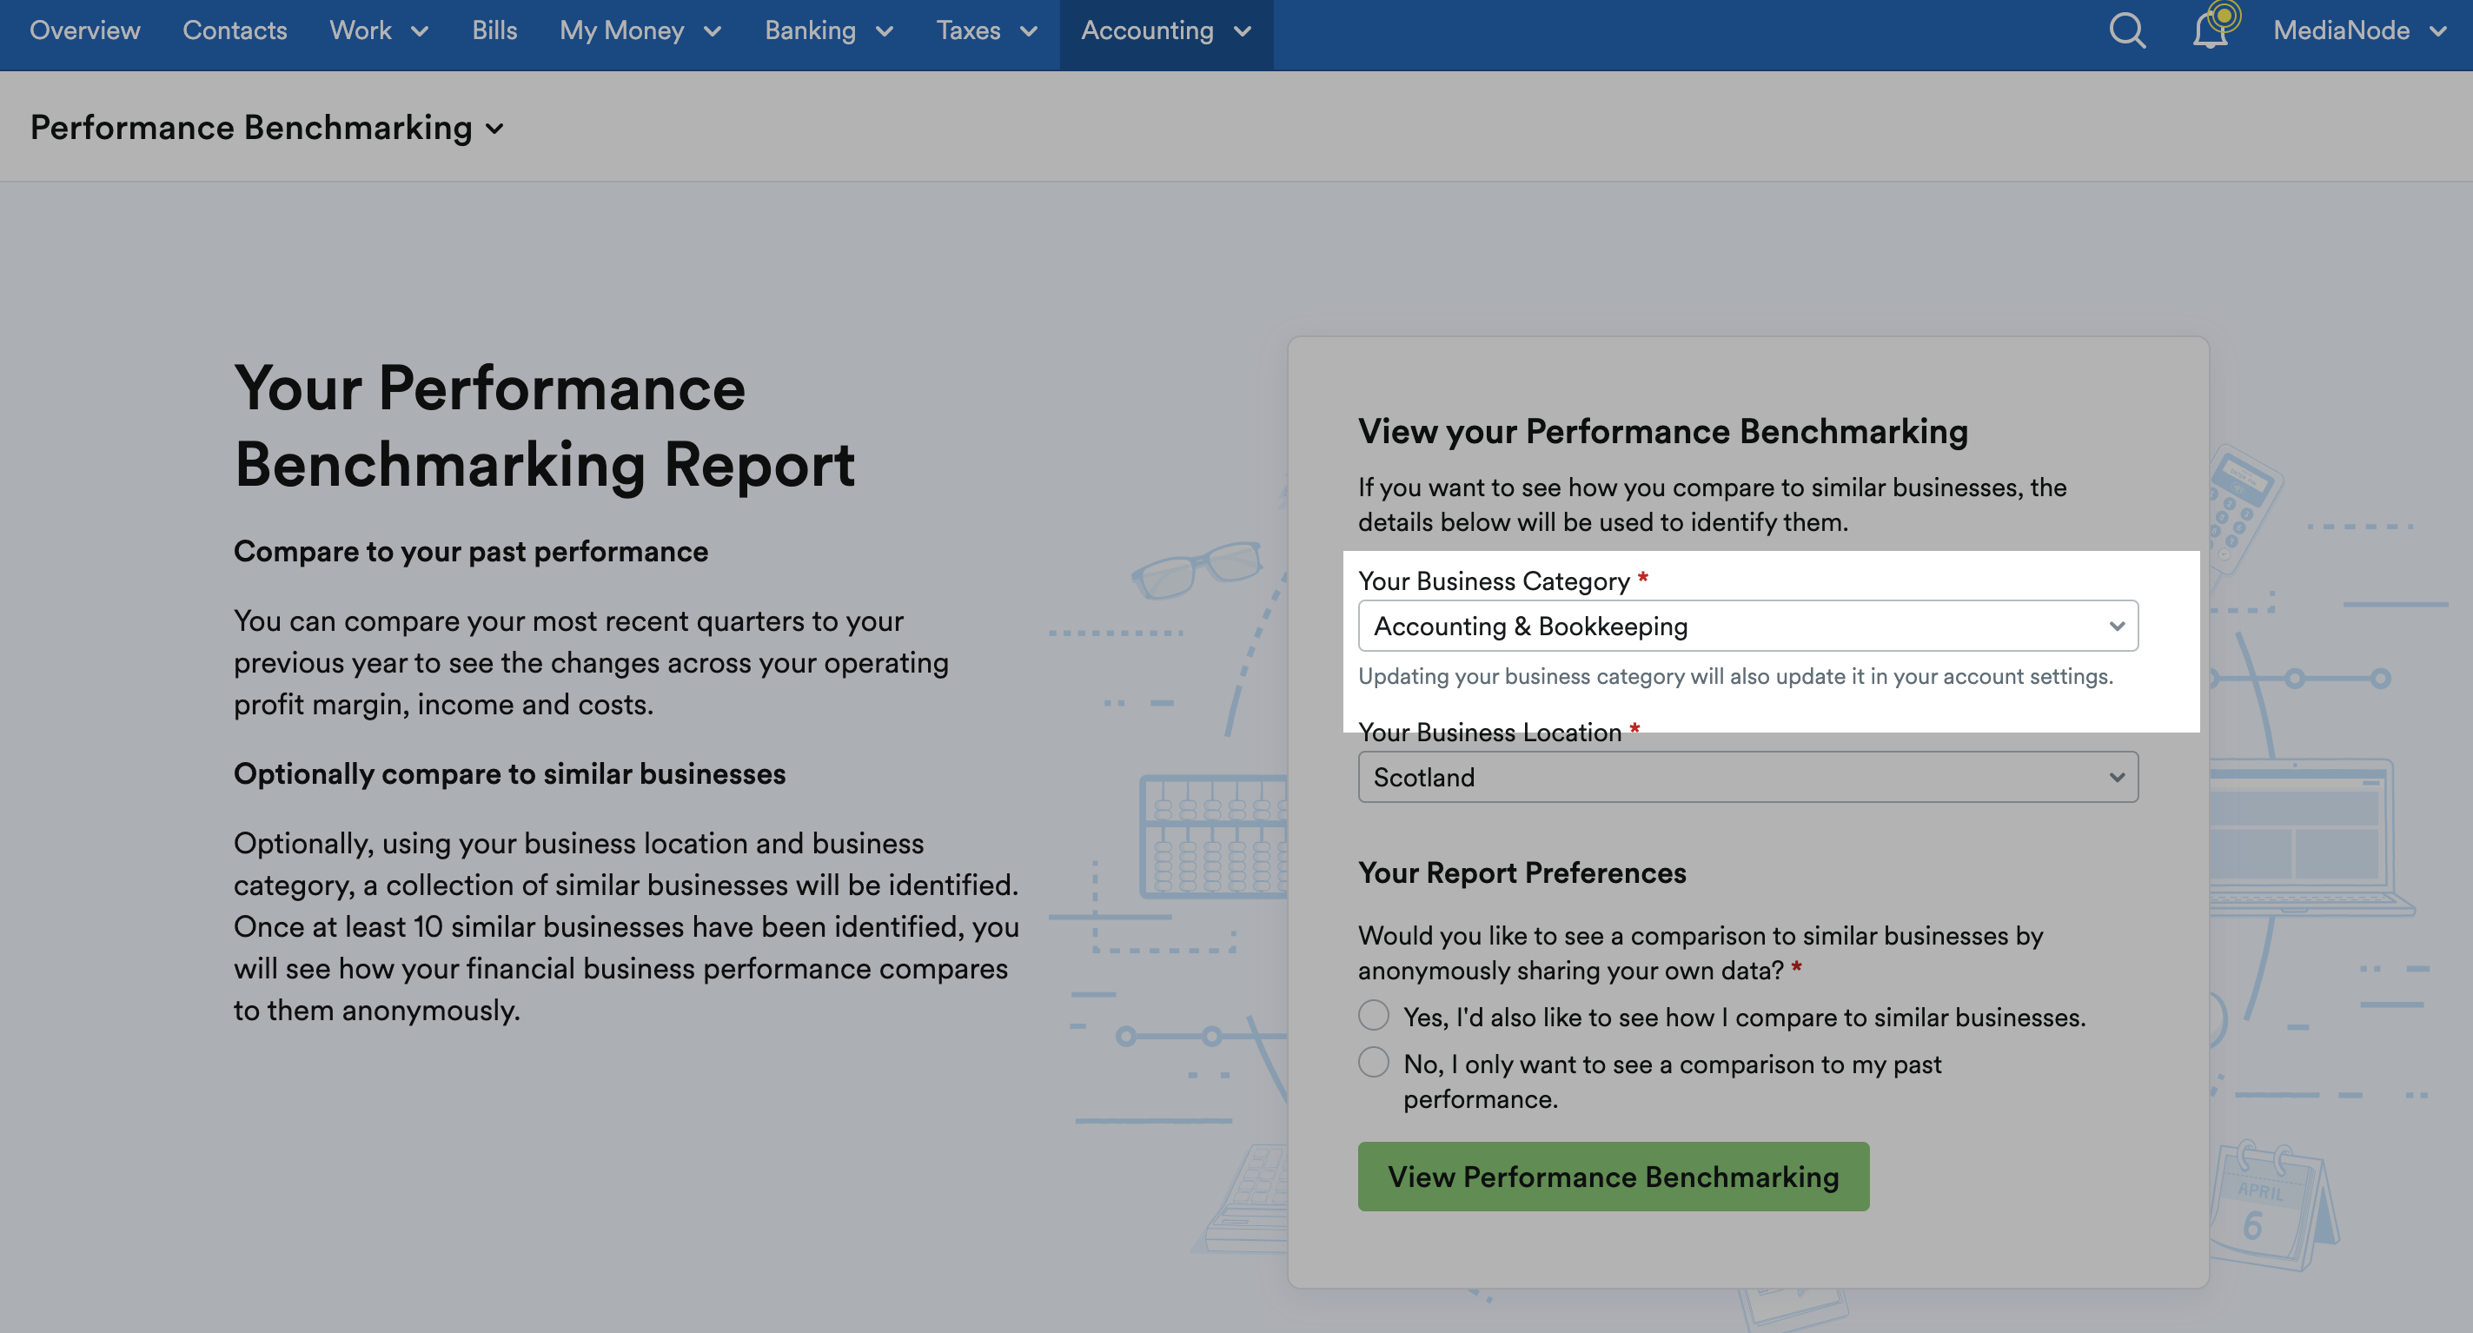The width and height of the screenshot is (2473, 1333).
Task: Expand the My Money menu
Action: pos(640,30)
